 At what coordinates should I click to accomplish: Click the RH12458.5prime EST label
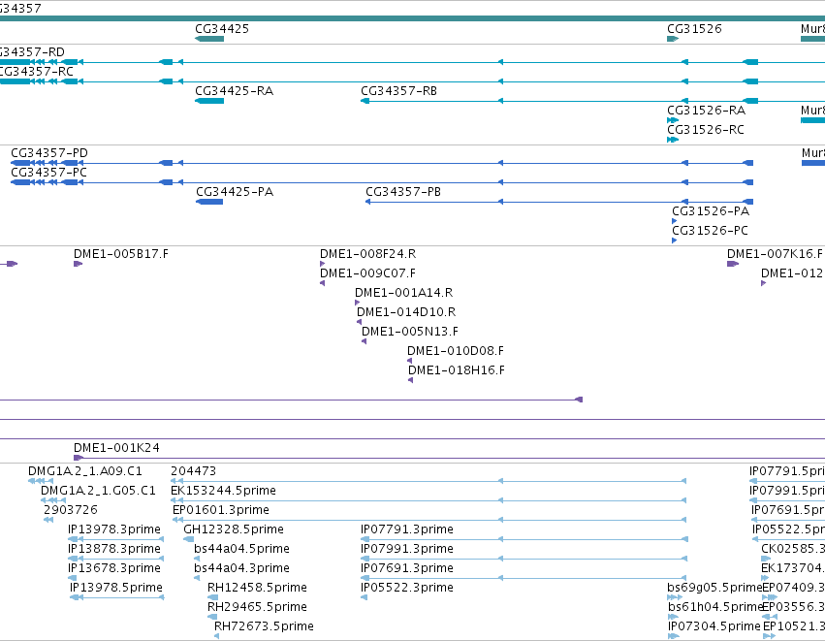pos(257,589)
